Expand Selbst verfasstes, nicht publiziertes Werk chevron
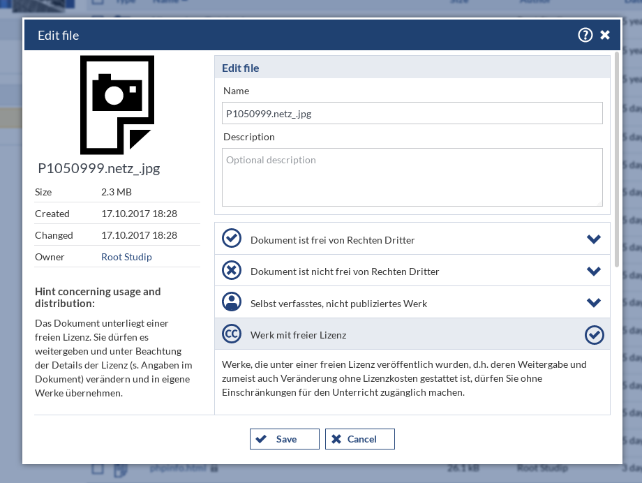 (x=594, y=303)
